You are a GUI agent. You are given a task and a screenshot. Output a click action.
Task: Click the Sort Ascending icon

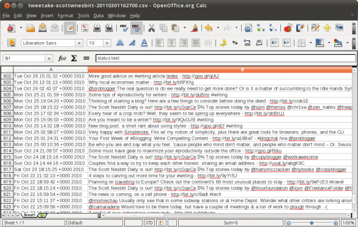pos(261,28)
